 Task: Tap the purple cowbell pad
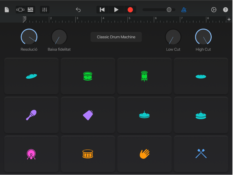pyautogui.click(x=88, y=115)
